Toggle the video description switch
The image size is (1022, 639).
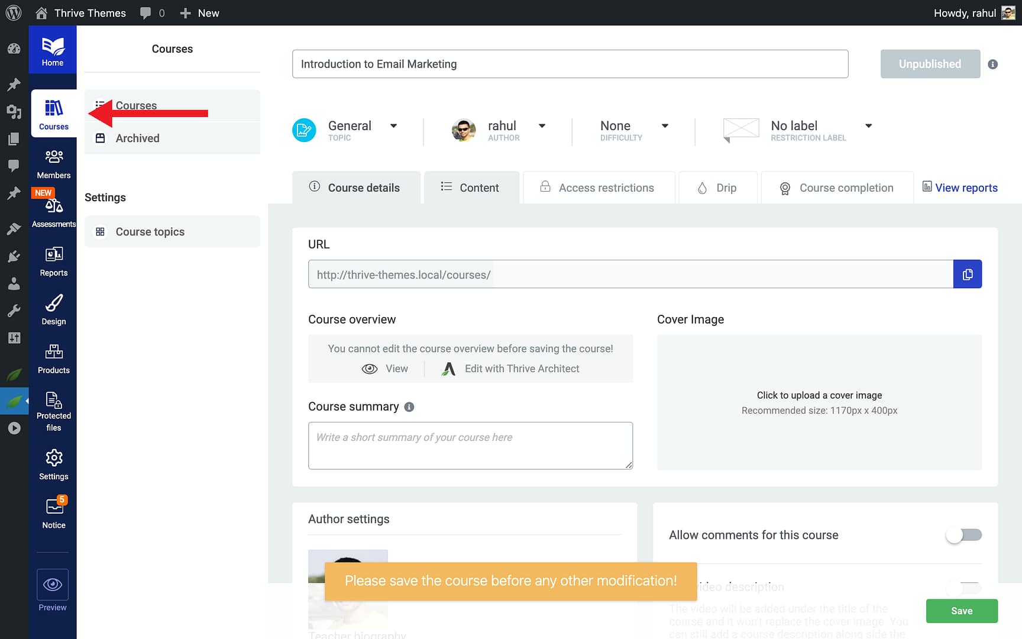(x=963, y=589)
